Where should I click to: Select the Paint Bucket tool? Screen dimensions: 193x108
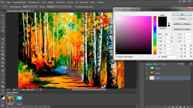3,58
